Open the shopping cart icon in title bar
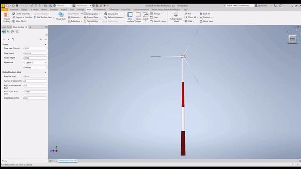Viewport: 301px width, 169px height. coord(275,6)
